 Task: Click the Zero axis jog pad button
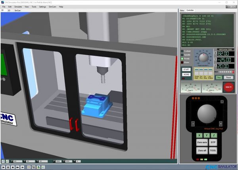click(x=202, y=142)
